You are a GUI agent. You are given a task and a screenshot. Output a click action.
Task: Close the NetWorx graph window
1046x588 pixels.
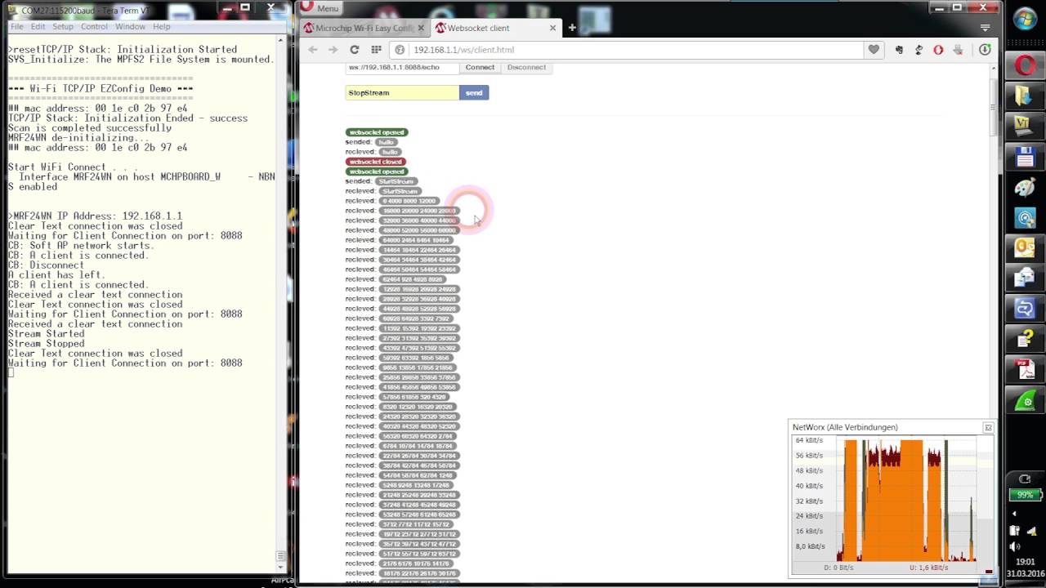[x=988, y=428]
